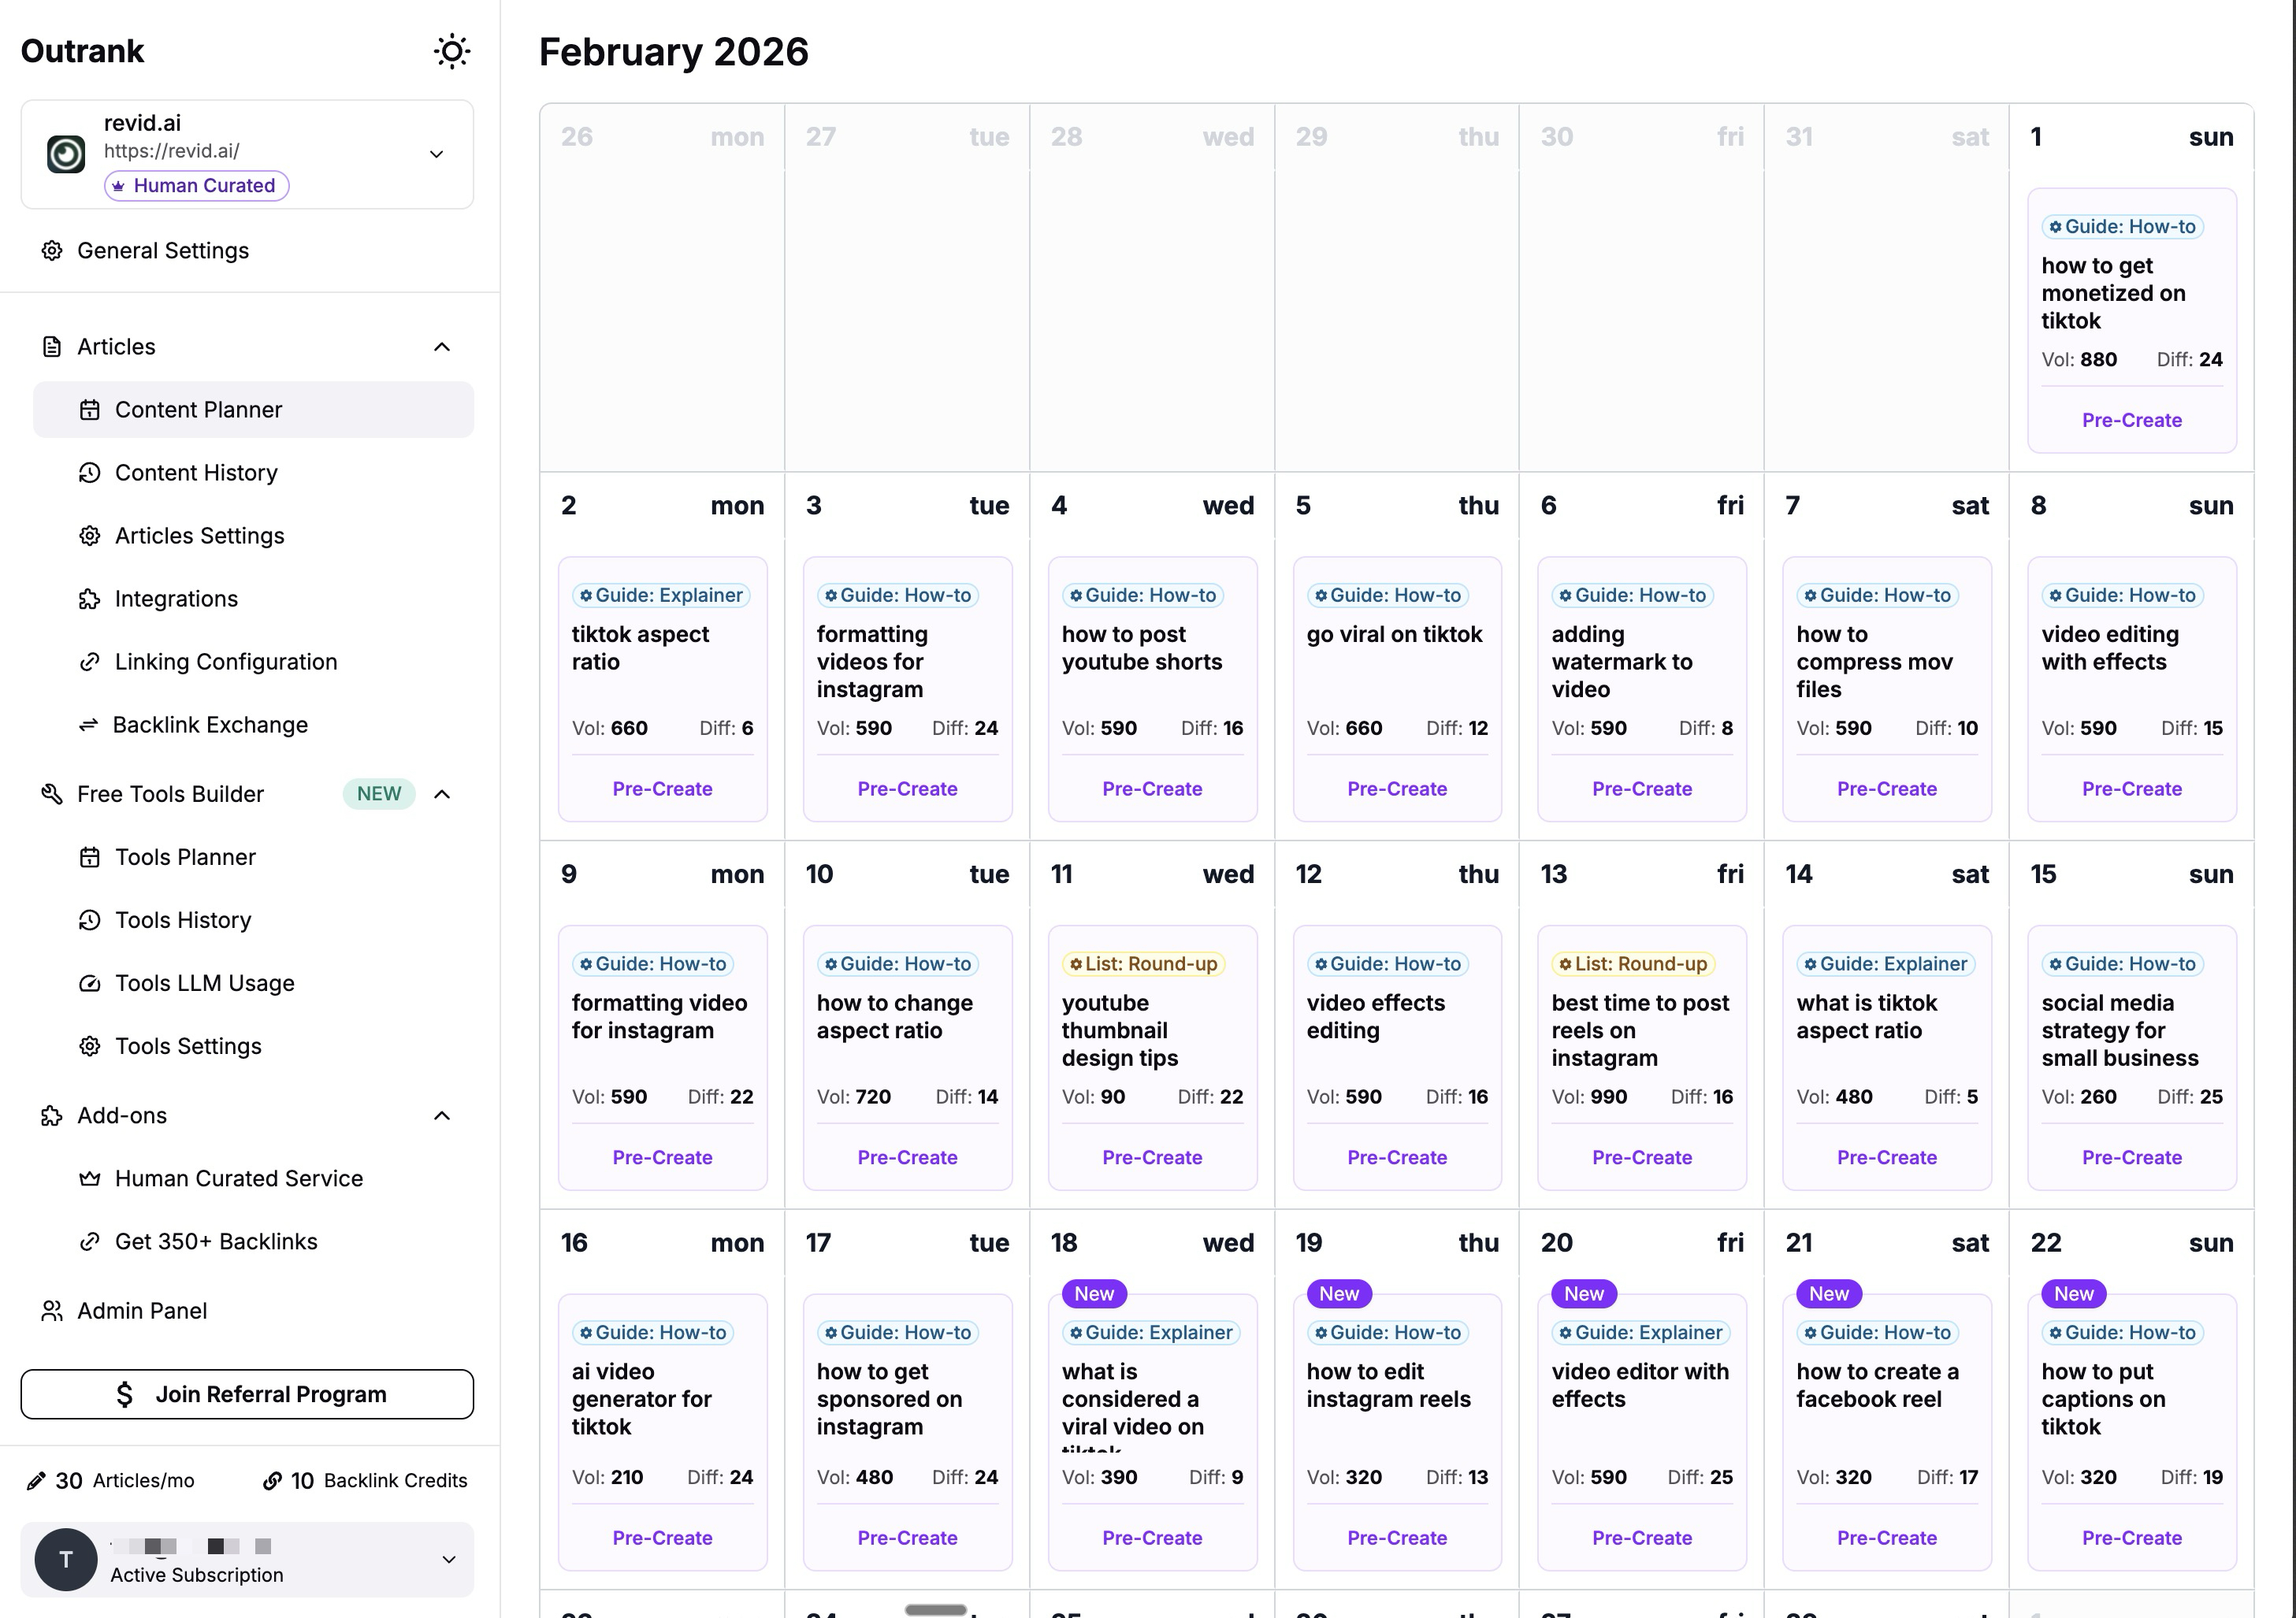Collapse the Add-ons section chevron
This screenshot has width=2296, height=1618.
[442, 1116]
